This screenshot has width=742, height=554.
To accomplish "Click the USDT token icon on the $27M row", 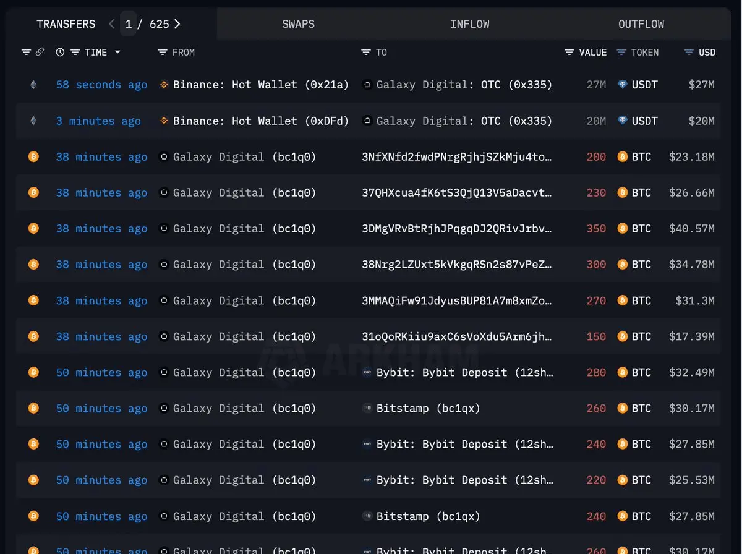I will click(623, 85).
